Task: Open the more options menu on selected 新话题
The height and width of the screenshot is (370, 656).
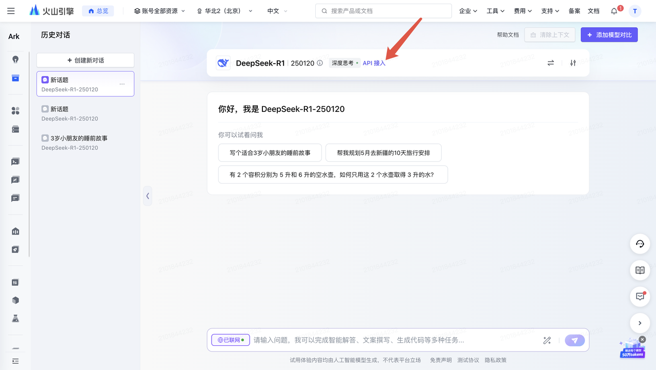Action: 122,84
